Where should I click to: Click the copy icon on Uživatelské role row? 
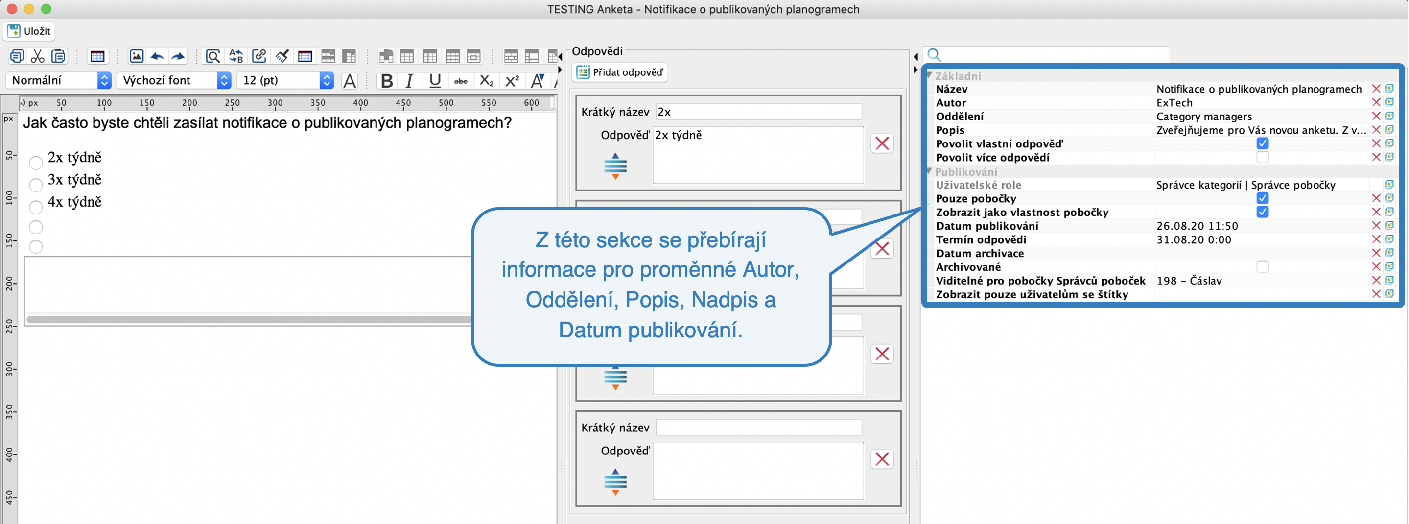(1389, 184)
